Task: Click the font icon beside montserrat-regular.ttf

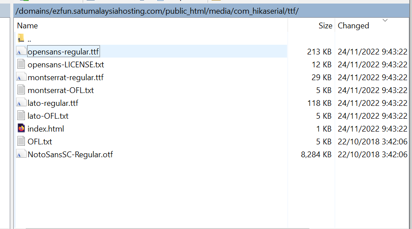Action: [x=21, y=78]
